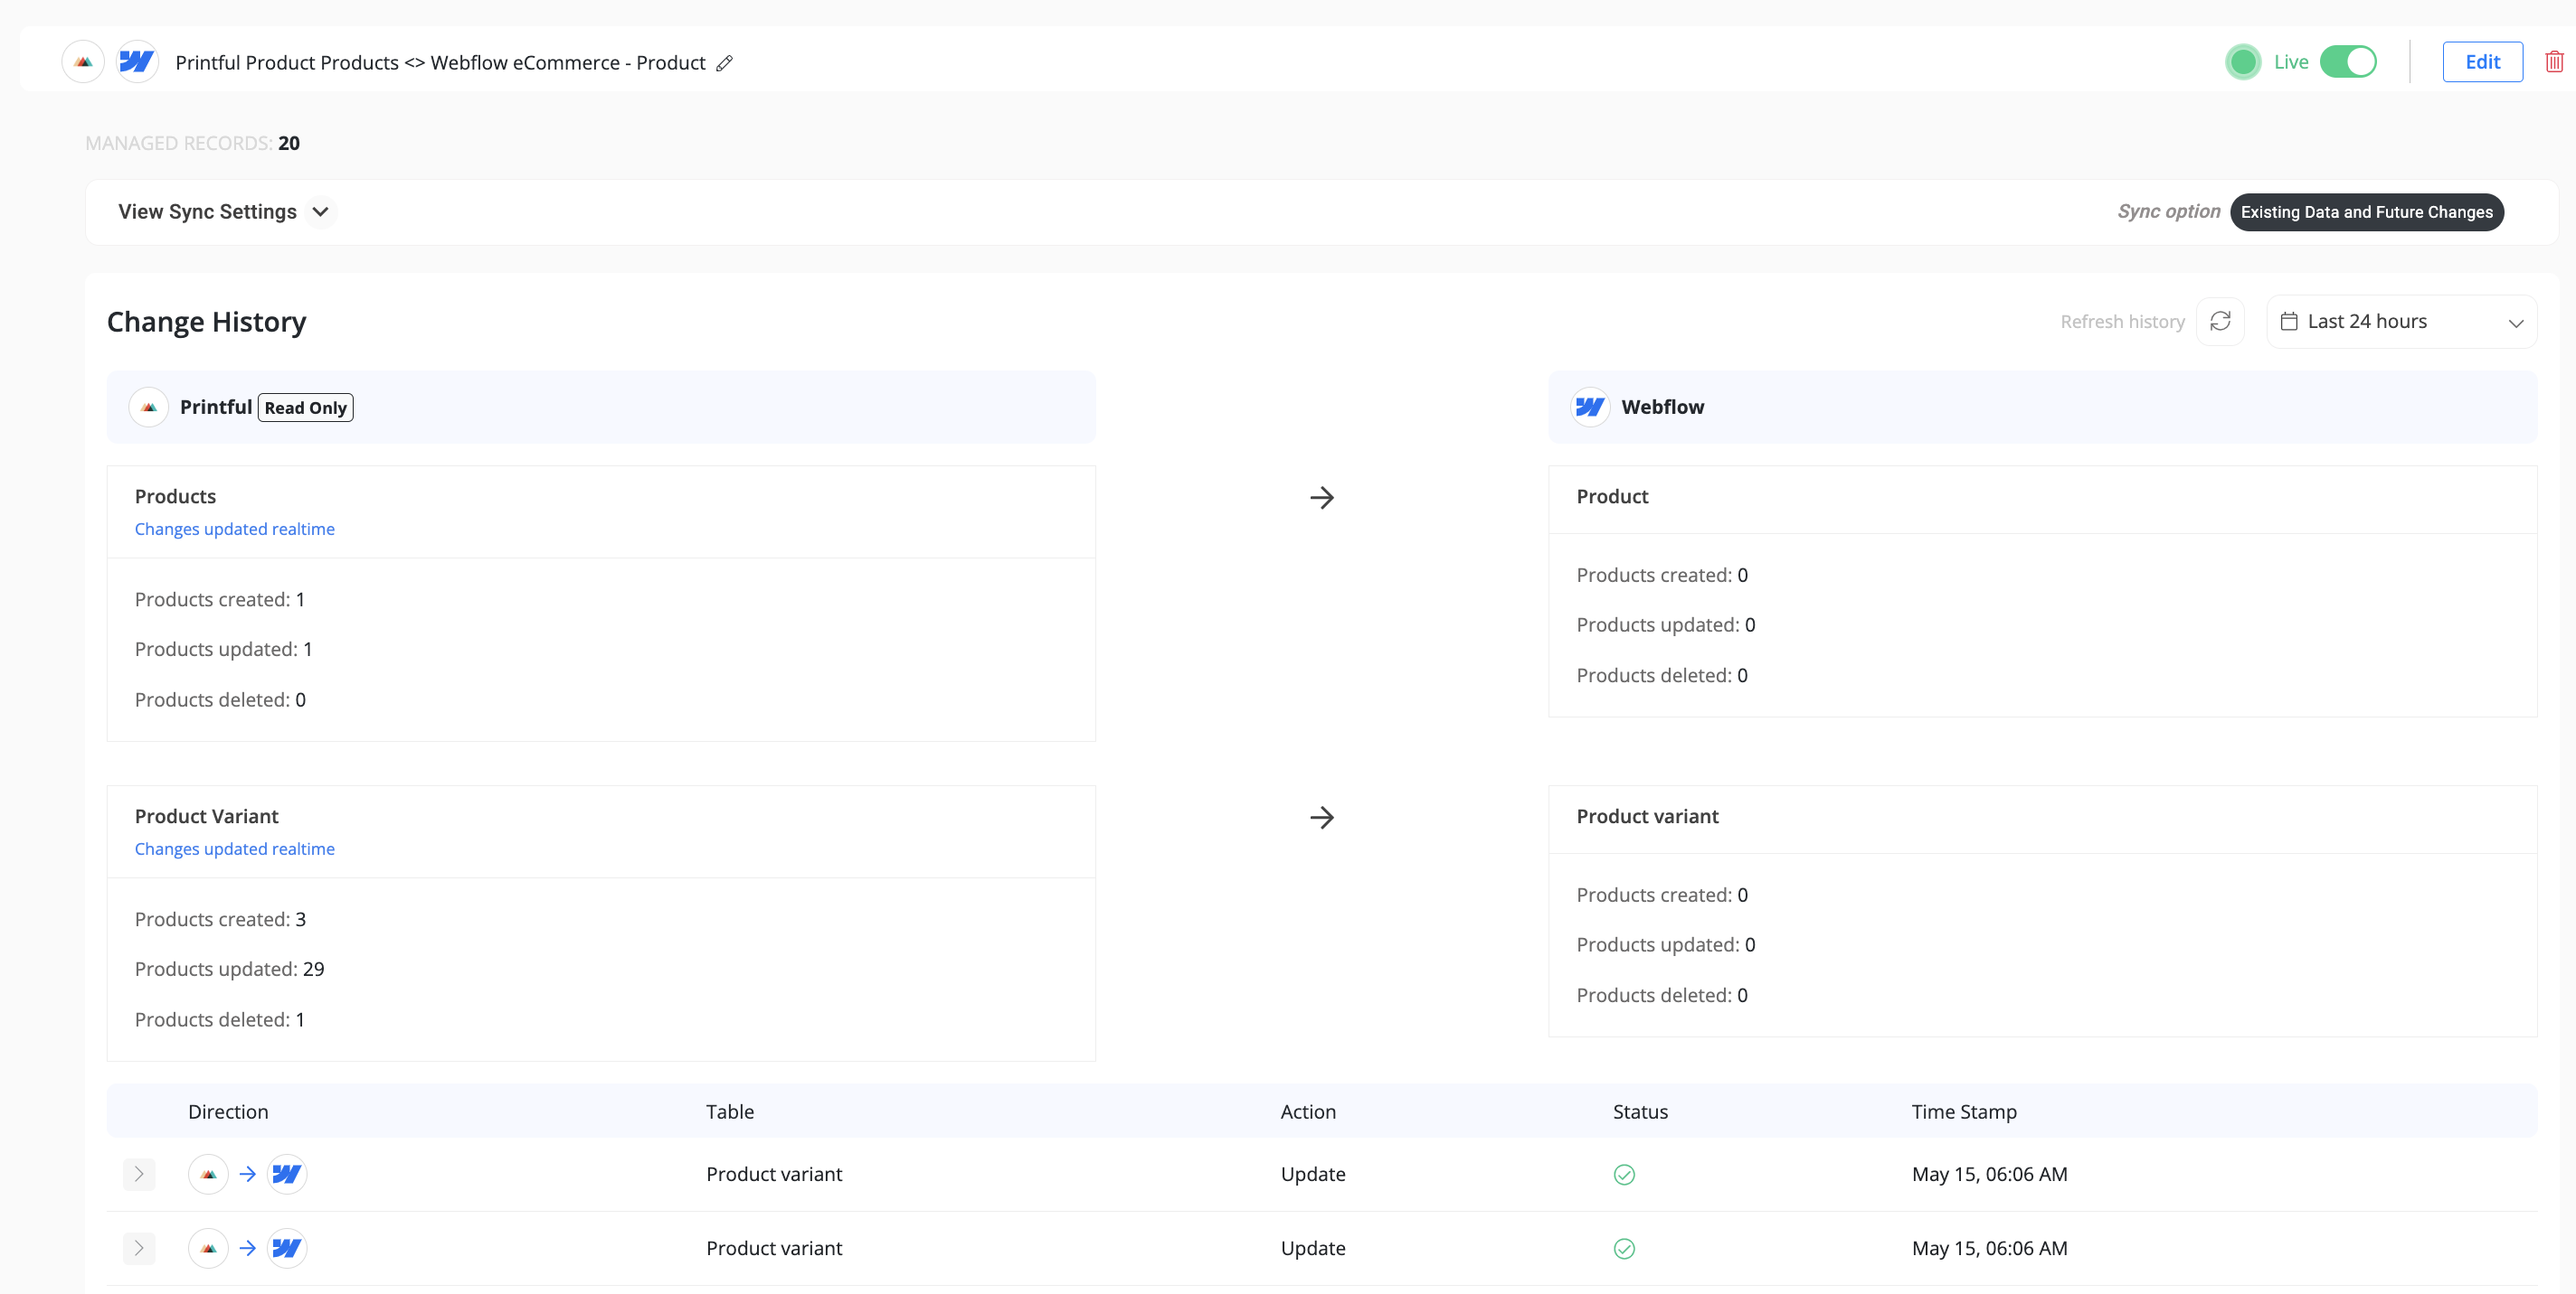Click the Sync option label

2168,211
